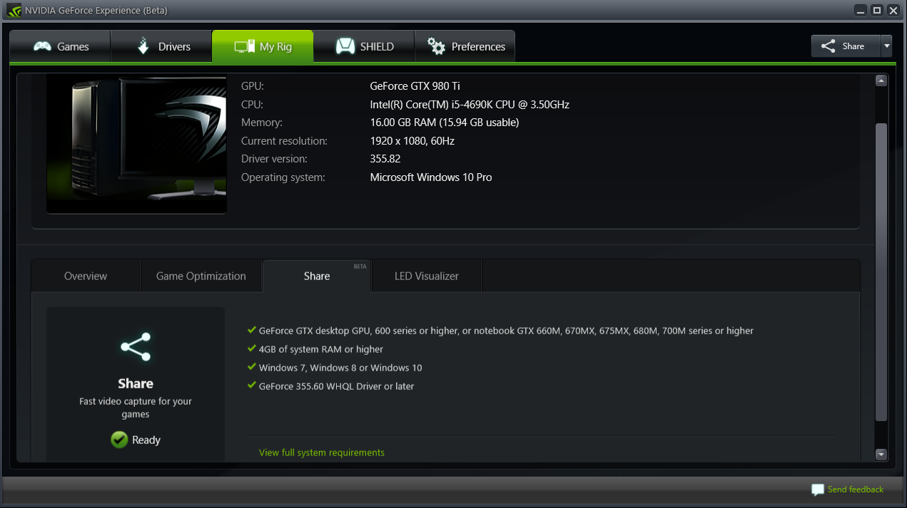907x508 pixels.
Task: Open the Share button dropdown arrow
Action: pos(886,46)
